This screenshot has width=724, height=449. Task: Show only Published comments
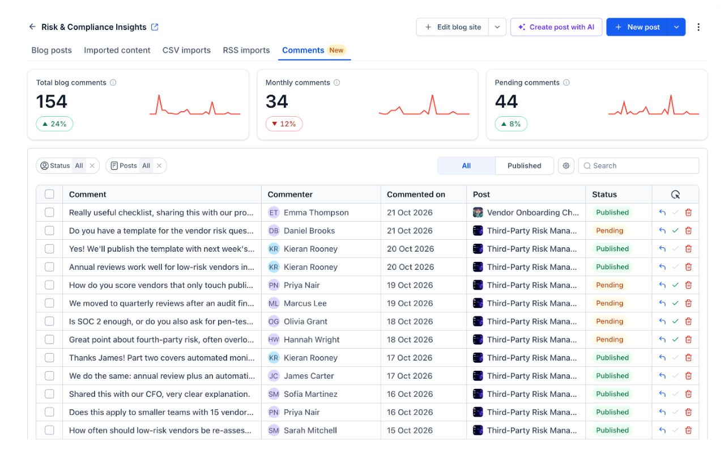(524, 166)
